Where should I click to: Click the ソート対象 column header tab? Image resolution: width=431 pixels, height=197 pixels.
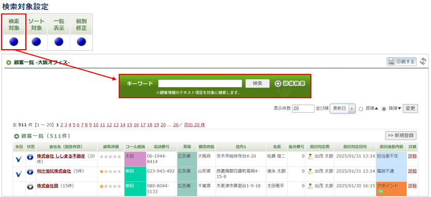coord(36,25)
